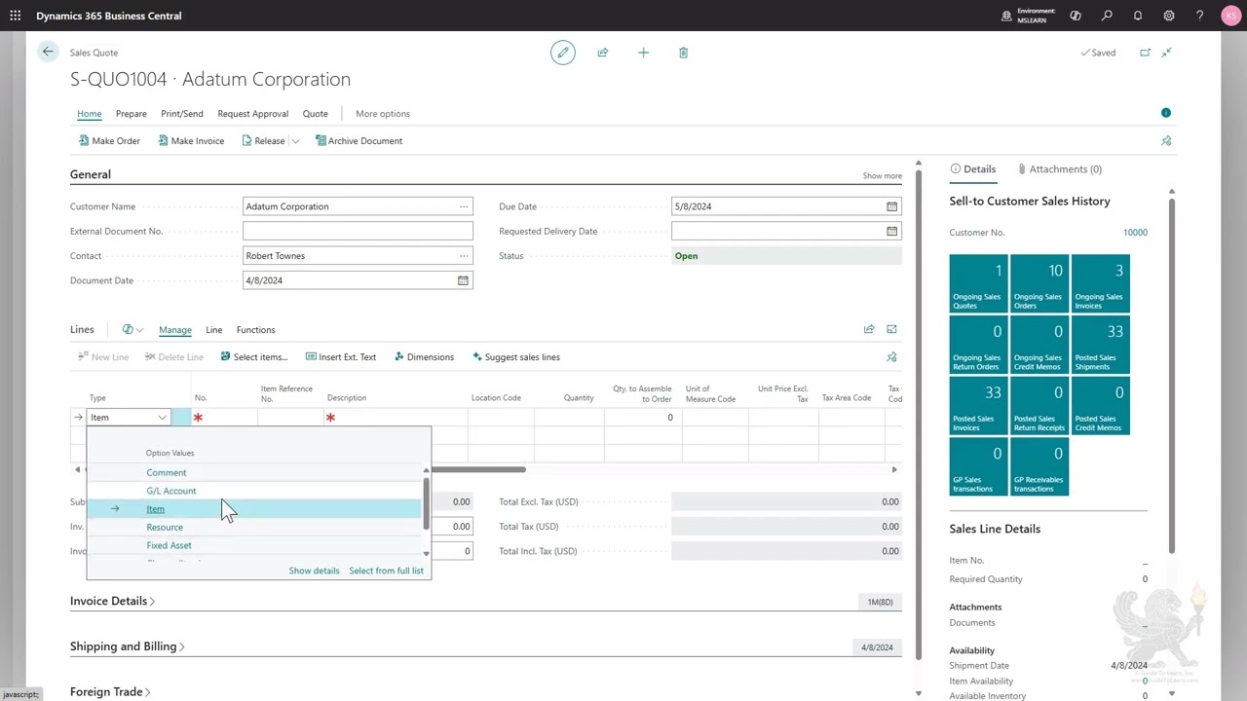Open the search magnifier icon
This screenshot has width=1247, height=701.
(x=1107, y=16)
